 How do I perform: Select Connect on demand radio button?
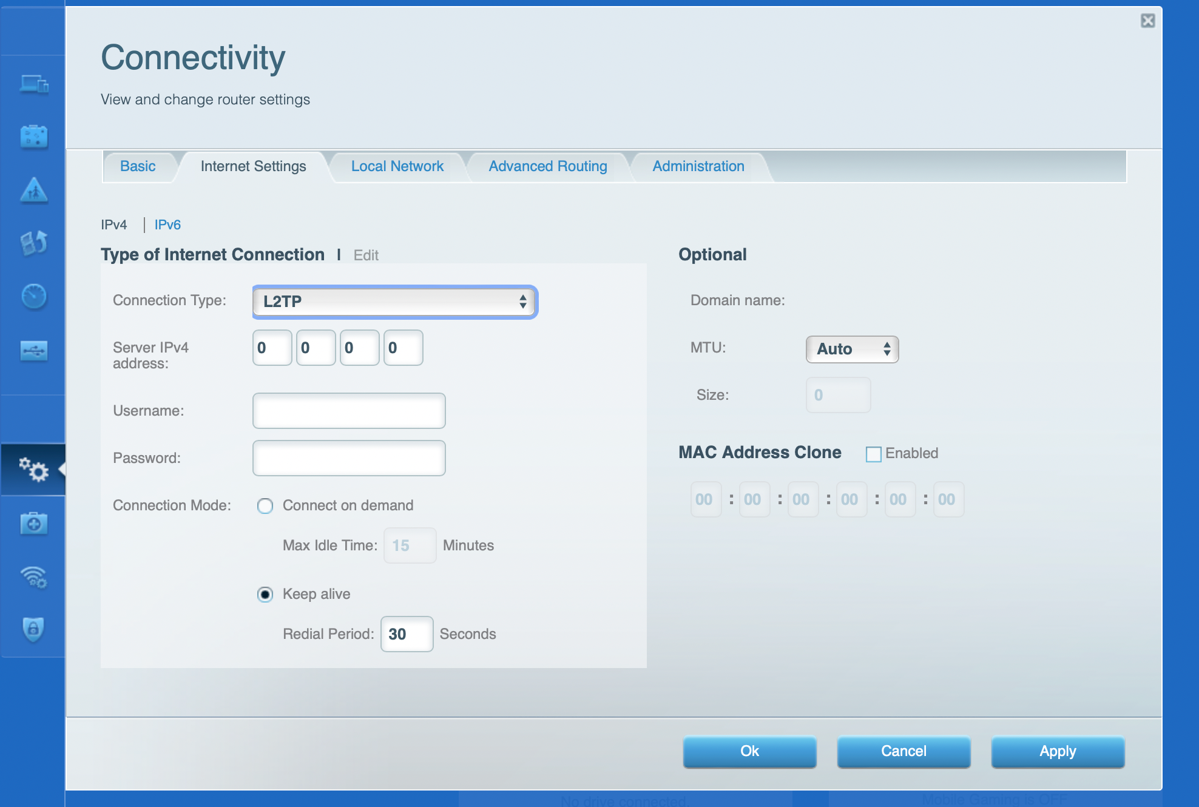tap(265, 506)
